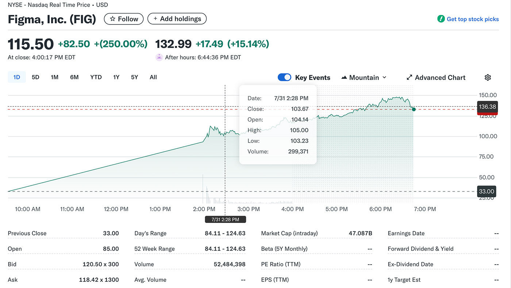The height and width of the screenshot is (288, 511).
Task: Click the 1y Target Est label
Action: pos(404,280)
